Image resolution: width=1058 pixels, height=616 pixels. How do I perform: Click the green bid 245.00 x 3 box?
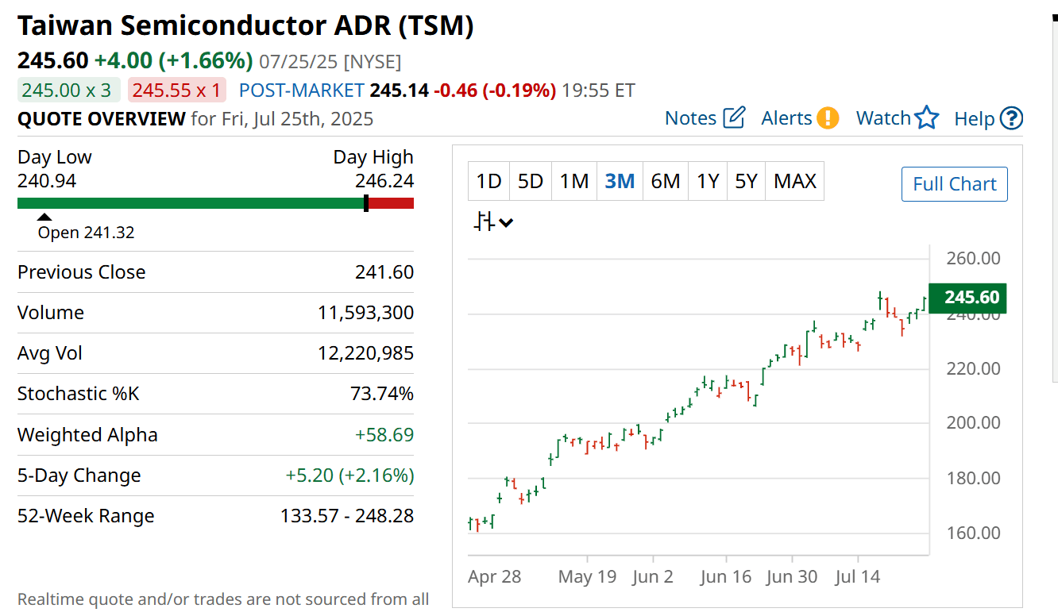pos(69,90)
